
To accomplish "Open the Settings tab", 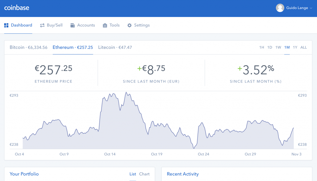I will coord(138,25).
